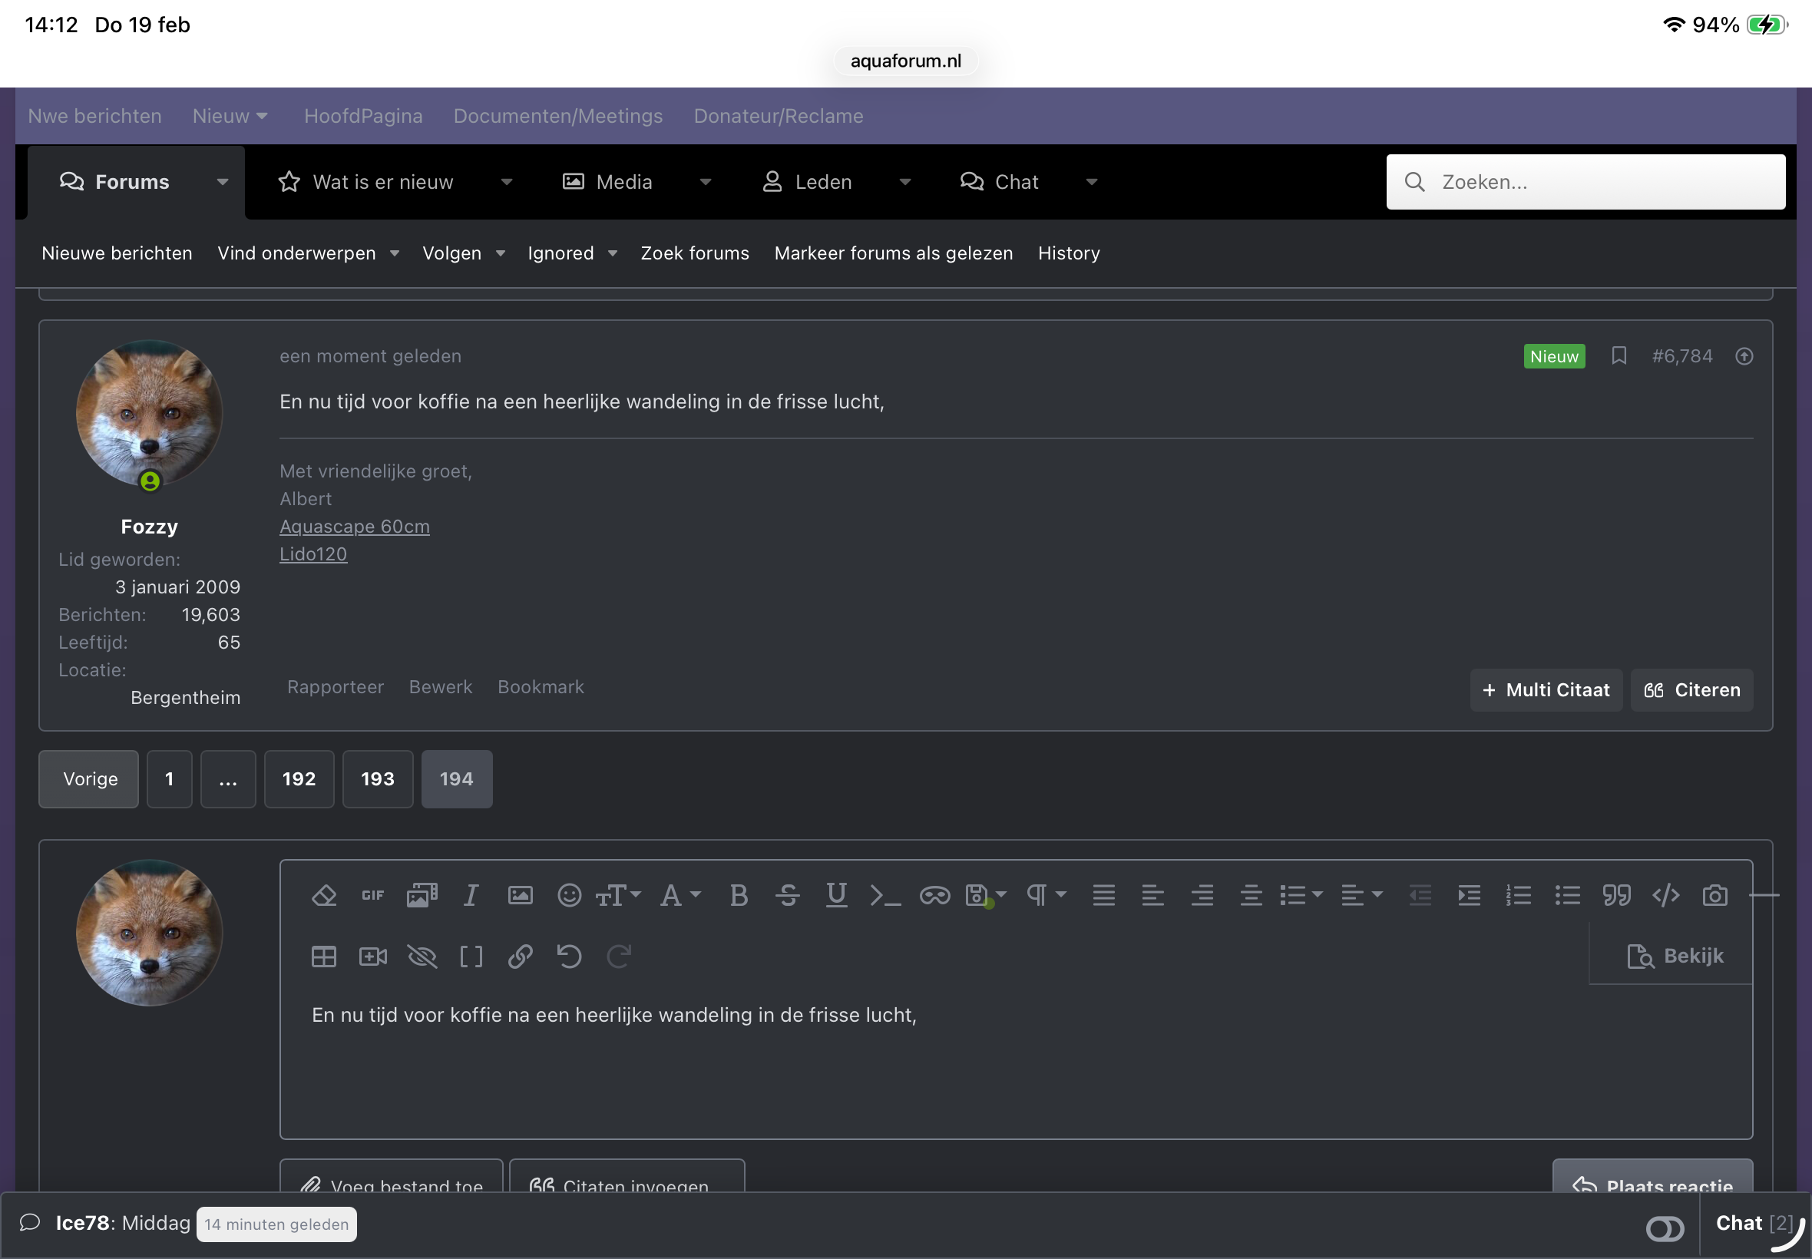Screen dimensions: 1812x1259
Task: Click the Citeren button
Action: coord(1691,690)
